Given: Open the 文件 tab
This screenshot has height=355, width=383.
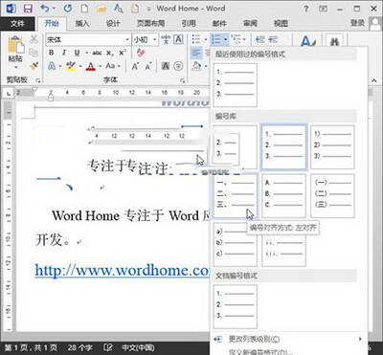Looking at the screenshot, I should pyautogui.click(x=17, y=23).
